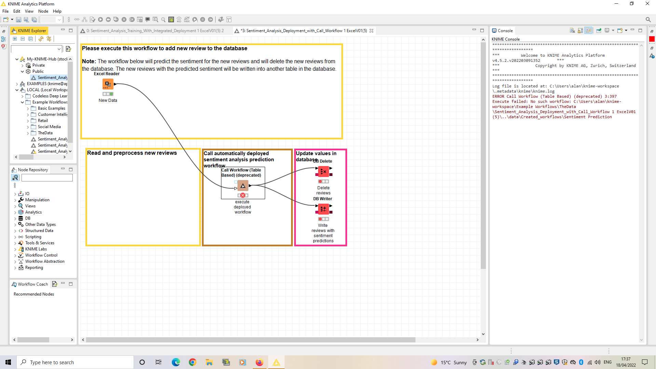Viewport: 656px width, 369px height.
Task: Collapse the LOCAL workspace tree node
Action: click(17, 90)
